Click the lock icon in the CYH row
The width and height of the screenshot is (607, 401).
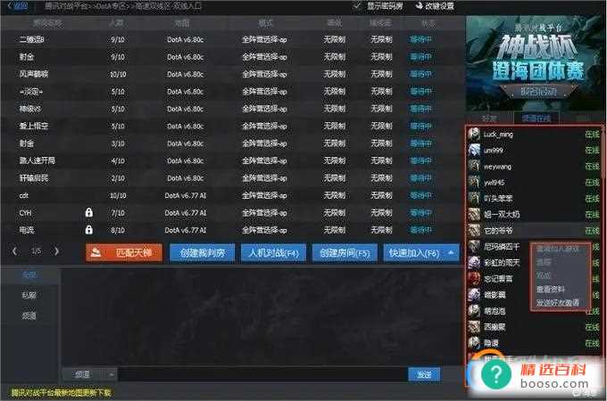(88, 212)
